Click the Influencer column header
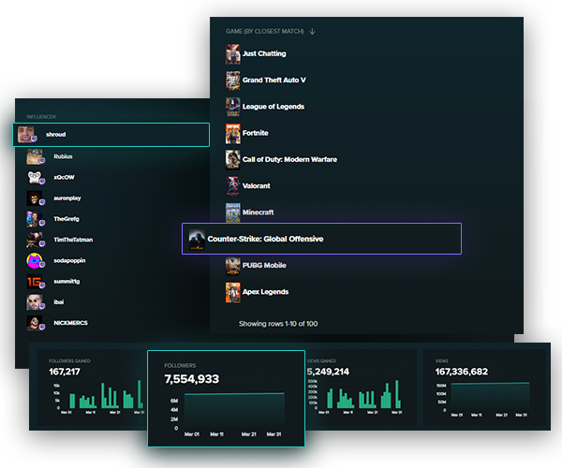This screenshot has height=468, width=562. coord(42,117)
